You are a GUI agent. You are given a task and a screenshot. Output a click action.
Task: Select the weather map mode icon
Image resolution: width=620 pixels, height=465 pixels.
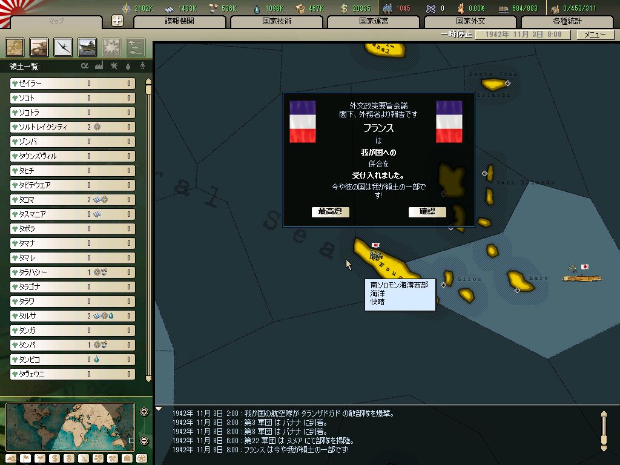tap(40, 458)
